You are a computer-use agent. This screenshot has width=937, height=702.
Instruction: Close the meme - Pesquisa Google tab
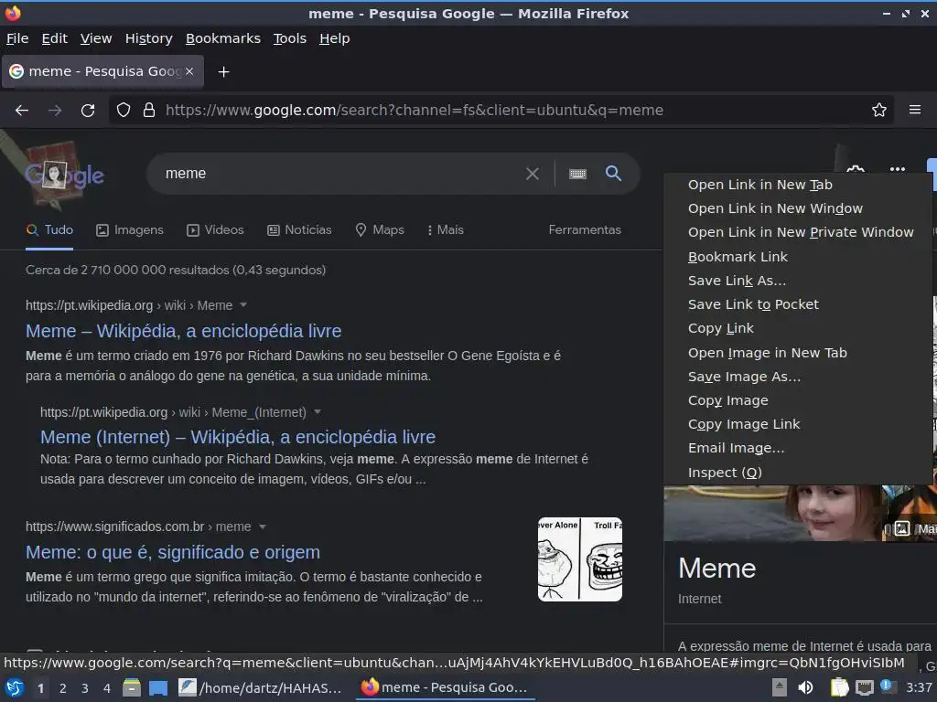click(x=189, y=71)
